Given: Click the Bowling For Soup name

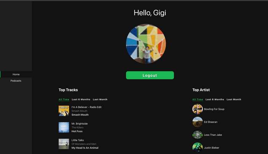Looking at the screenshot, I should pyautogui.click(x=214, y=109).
